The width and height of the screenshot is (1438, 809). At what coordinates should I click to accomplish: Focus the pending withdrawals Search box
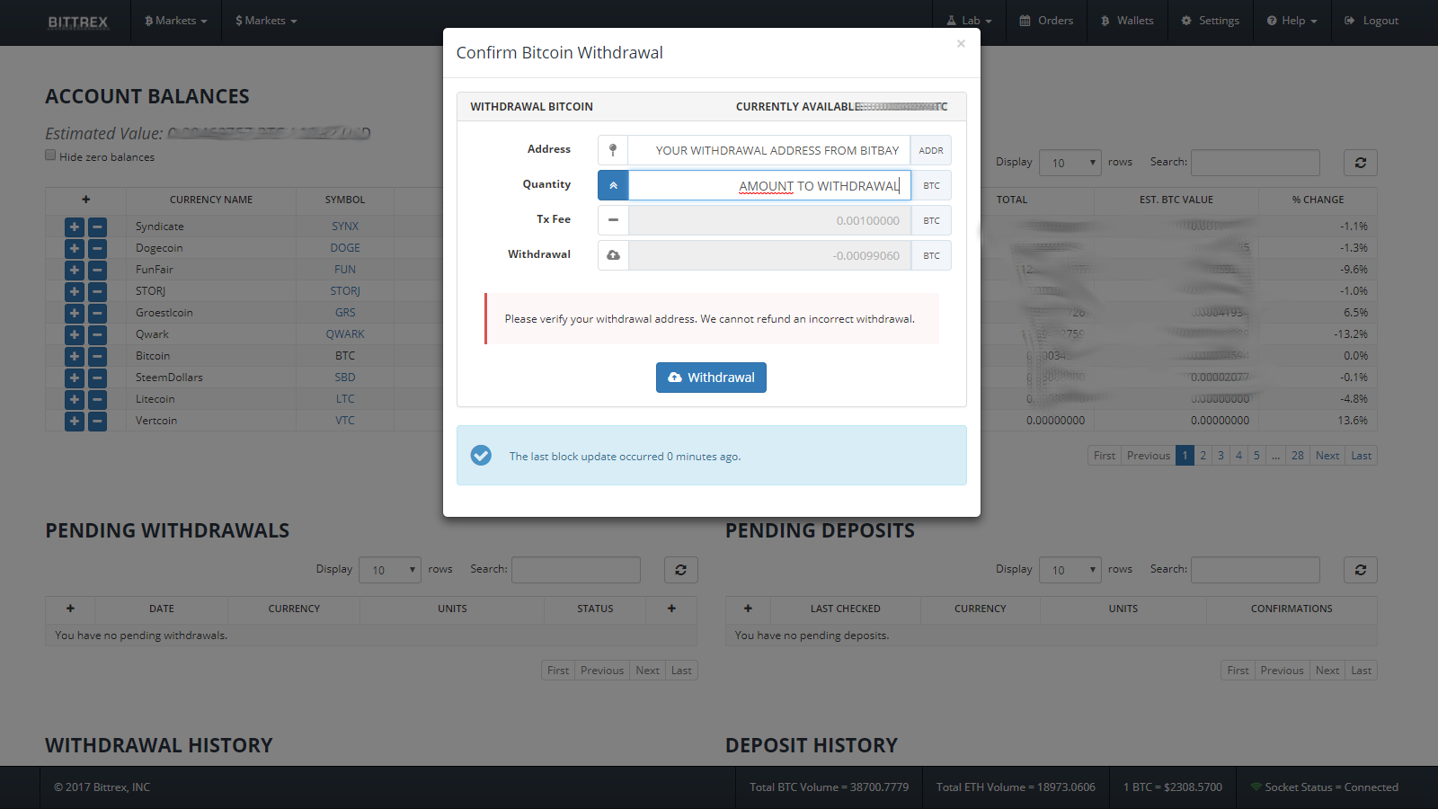(x=576, y=570)
